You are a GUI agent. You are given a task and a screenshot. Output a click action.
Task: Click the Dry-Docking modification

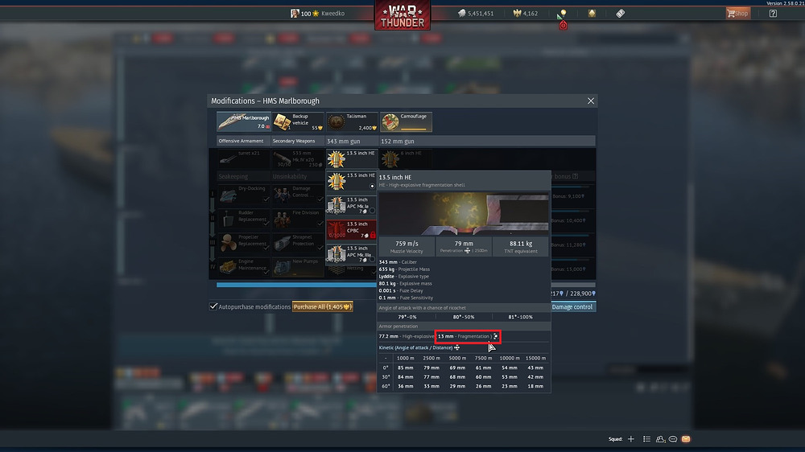pyautogui.click(x=243, y=195)
